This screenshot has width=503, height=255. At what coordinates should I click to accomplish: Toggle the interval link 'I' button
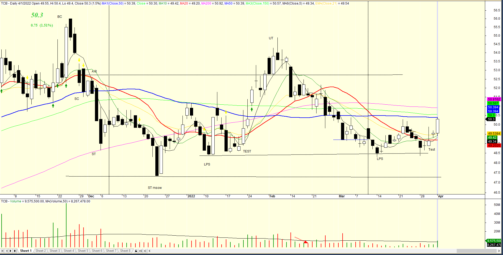pyautogui.click(x=145, y=251)
